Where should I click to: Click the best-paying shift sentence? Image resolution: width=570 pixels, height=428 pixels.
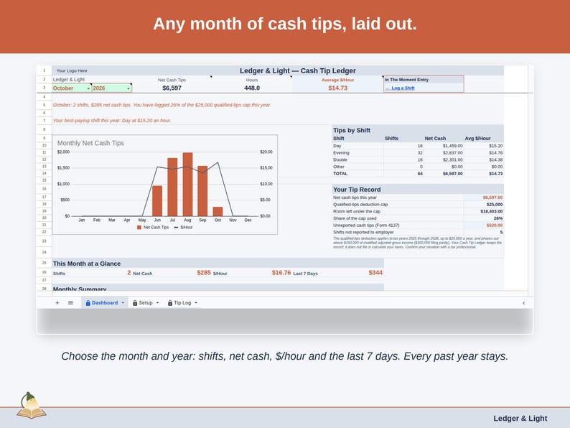(111, 121)
